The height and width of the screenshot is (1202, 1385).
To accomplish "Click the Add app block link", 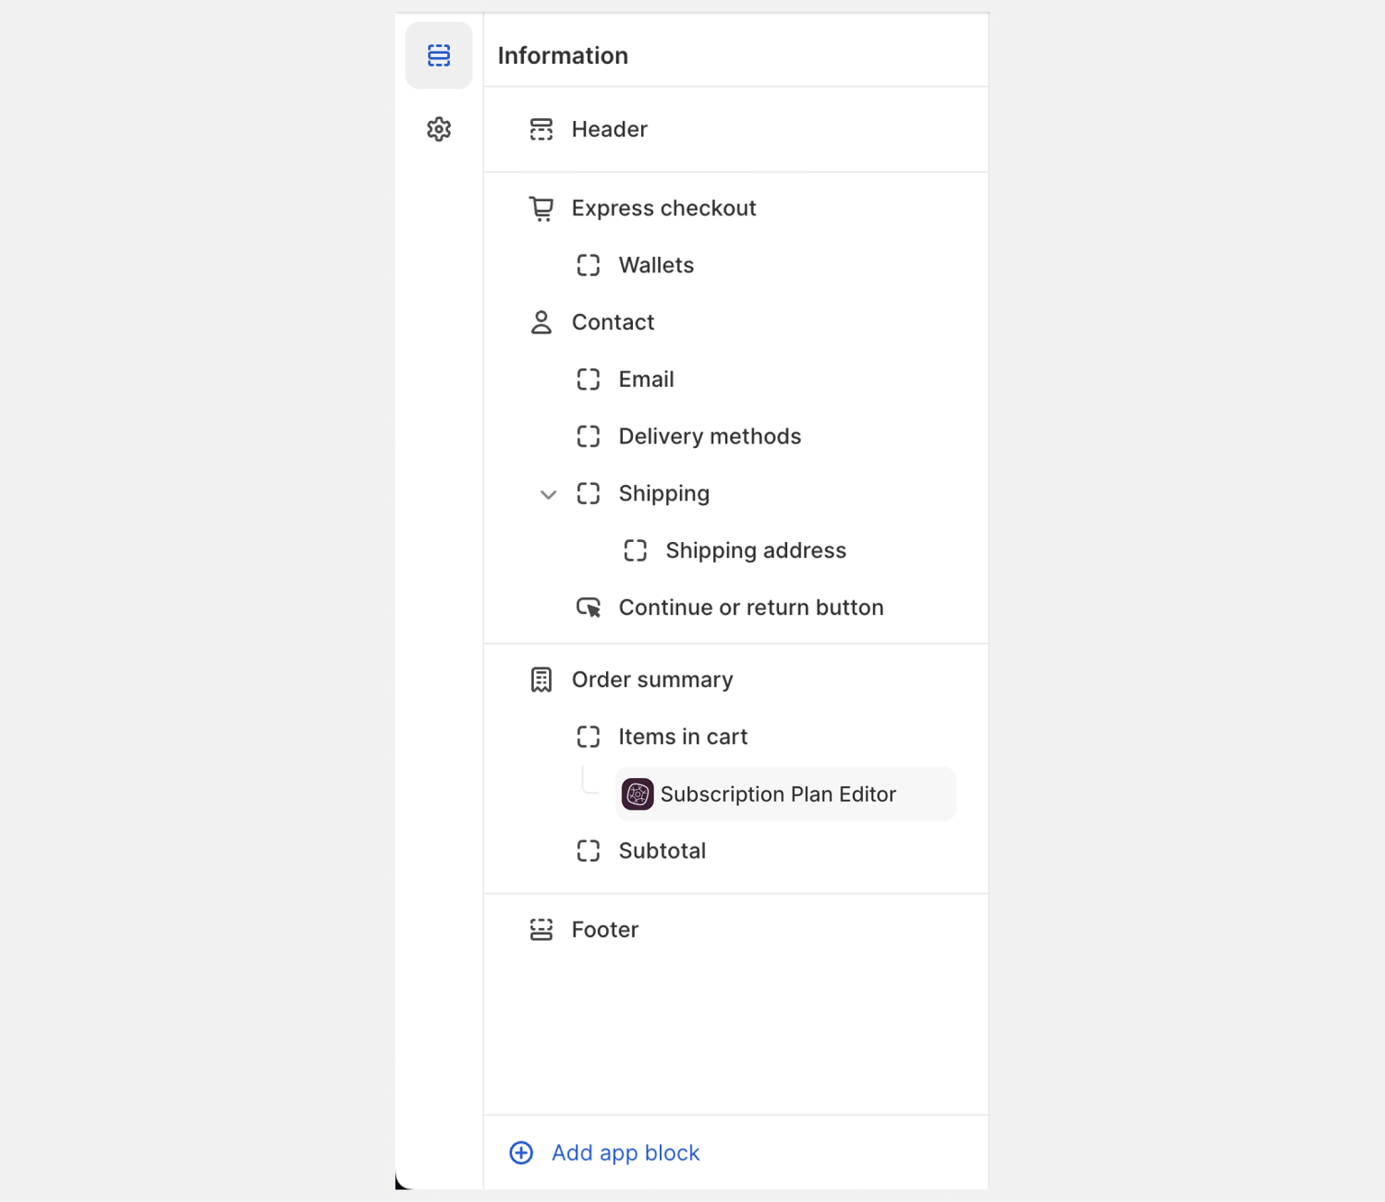I will [x=625, y=1152].
